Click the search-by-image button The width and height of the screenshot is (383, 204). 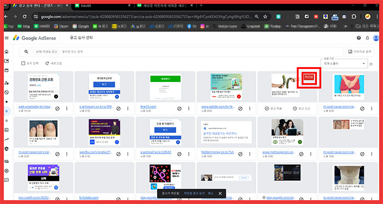pos(360,52)
